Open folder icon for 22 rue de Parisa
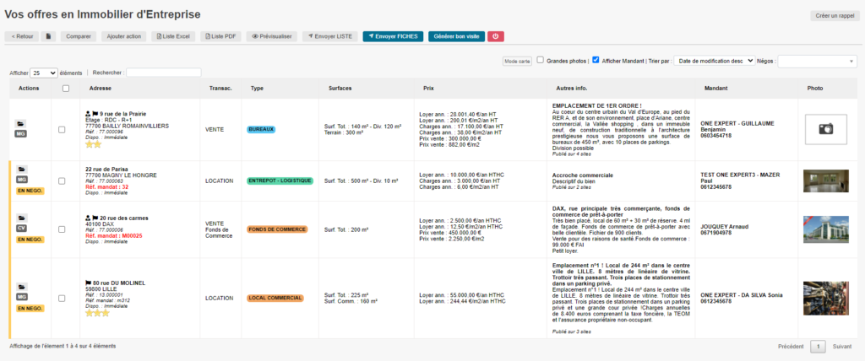The height and width of the screenshot is (361, 865). (x=22, y=170)
